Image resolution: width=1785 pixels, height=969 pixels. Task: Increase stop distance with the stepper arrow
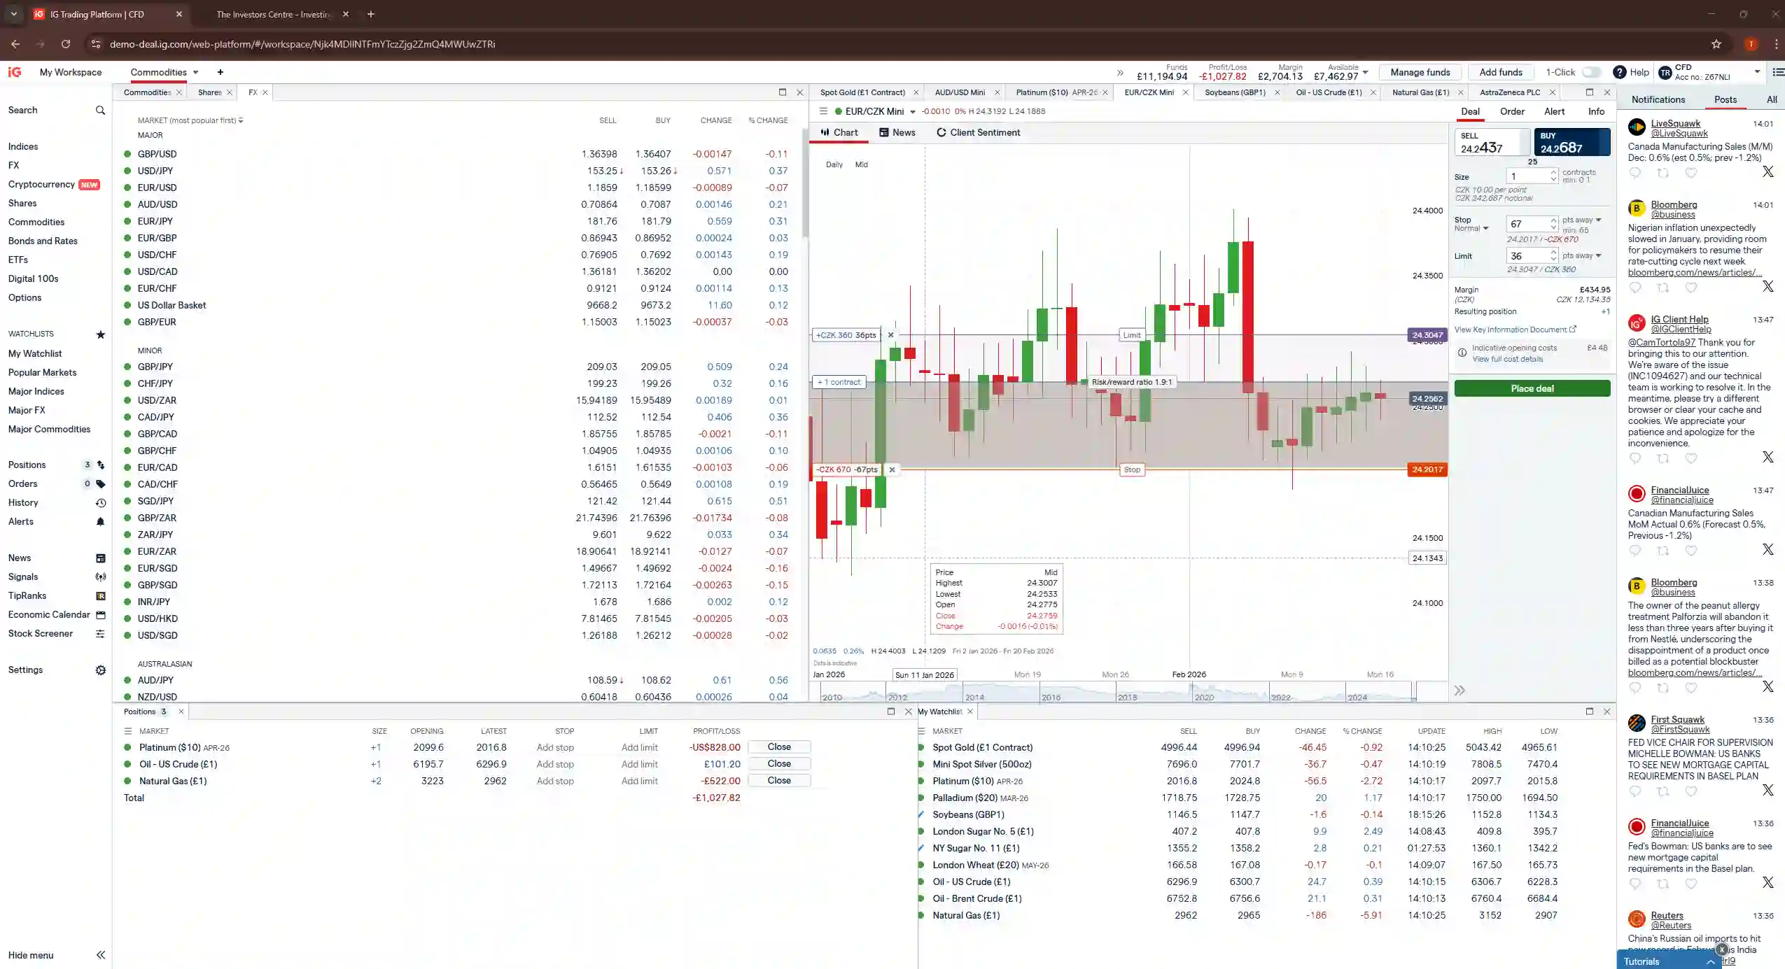[x=1555, y=220]
